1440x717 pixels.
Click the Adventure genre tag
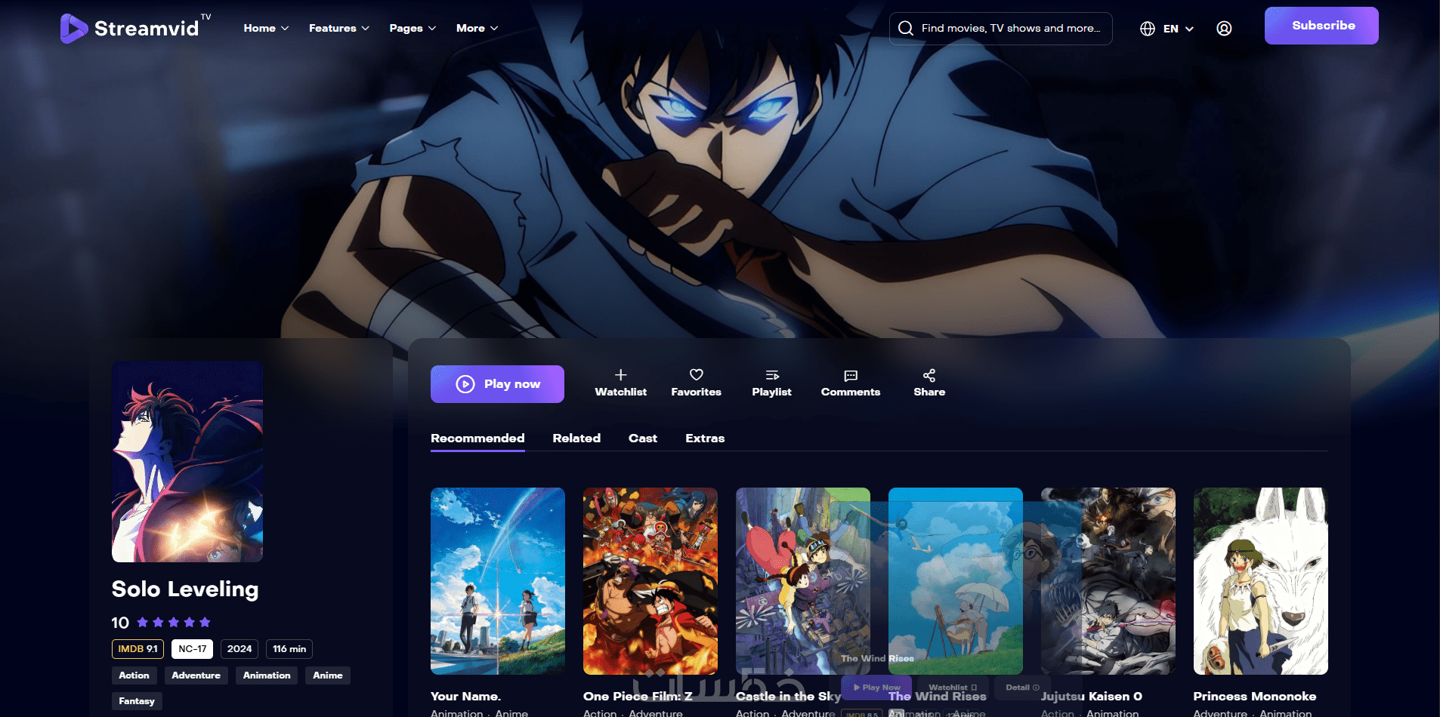(196, 675)
